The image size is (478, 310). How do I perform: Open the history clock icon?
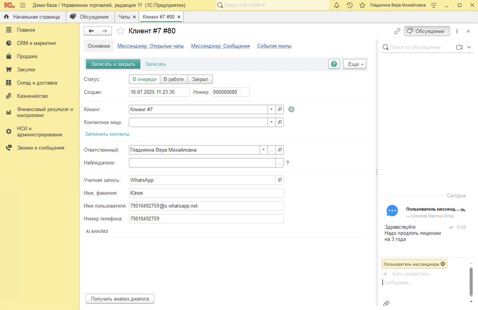pos(350,5)
